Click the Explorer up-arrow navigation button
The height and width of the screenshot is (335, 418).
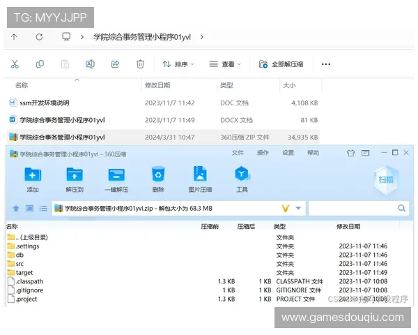14,37
